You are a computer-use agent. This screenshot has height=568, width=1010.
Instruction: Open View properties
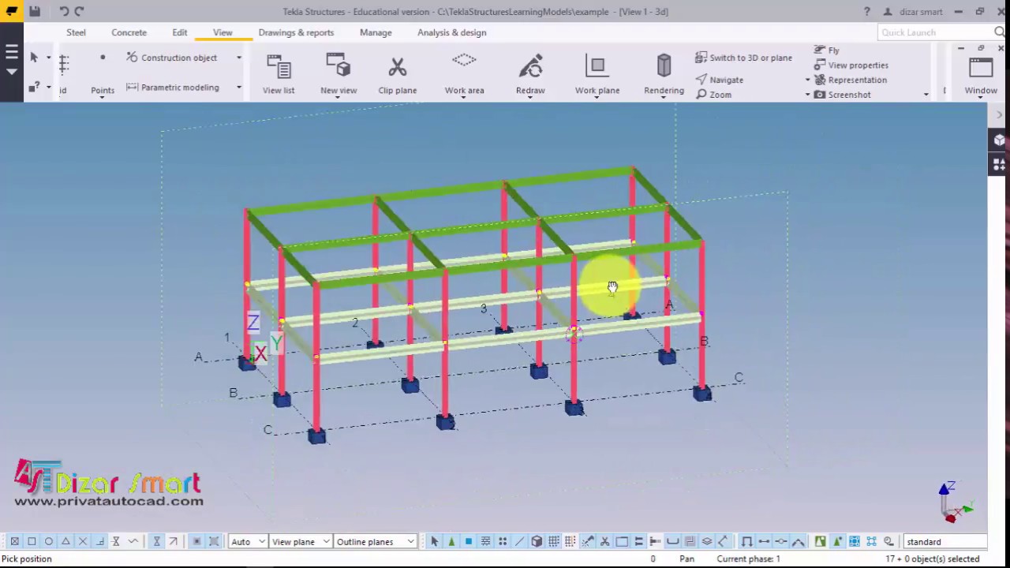tap(851, 65)
